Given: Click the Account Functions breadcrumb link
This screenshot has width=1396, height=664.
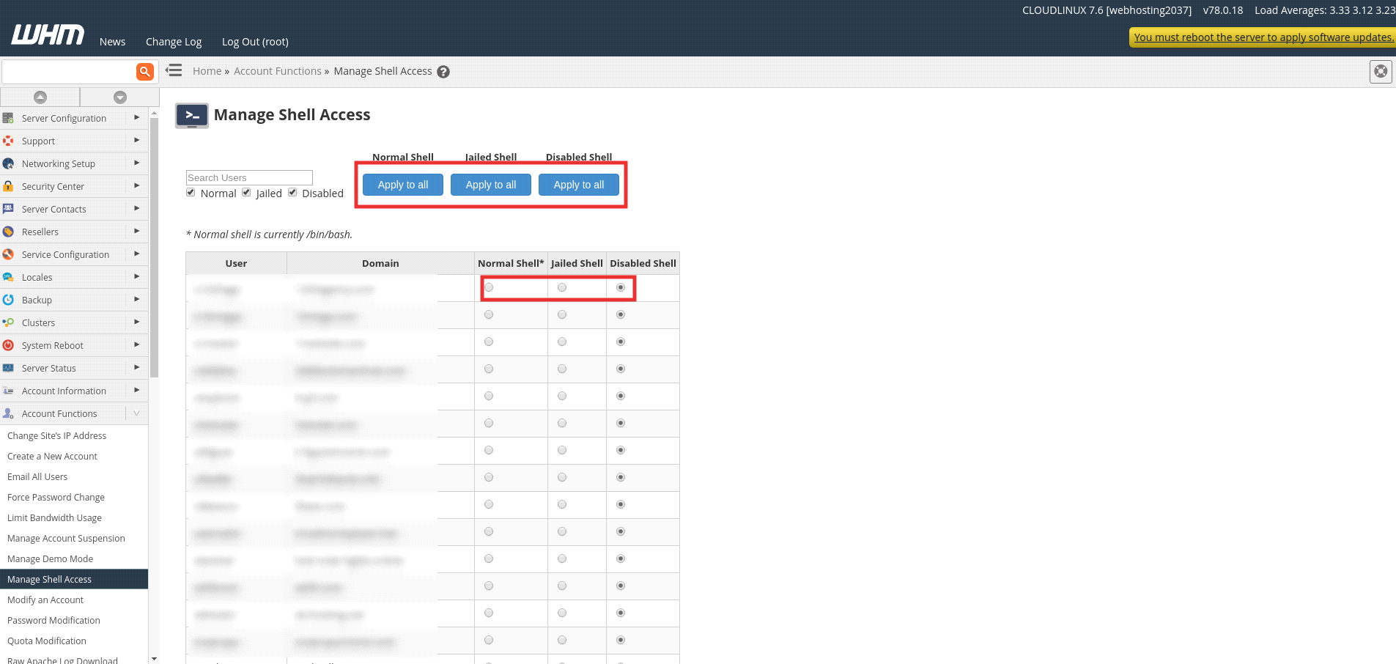Looking at the screenshot, I should (278, 71).
